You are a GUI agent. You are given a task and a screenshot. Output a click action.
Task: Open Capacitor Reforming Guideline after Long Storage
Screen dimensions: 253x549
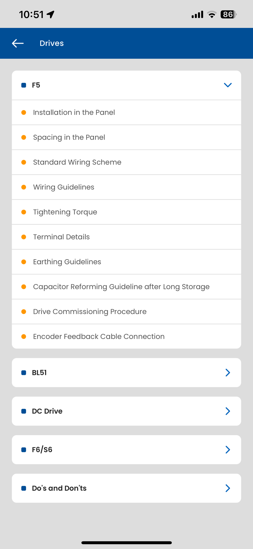coord(121,287)
